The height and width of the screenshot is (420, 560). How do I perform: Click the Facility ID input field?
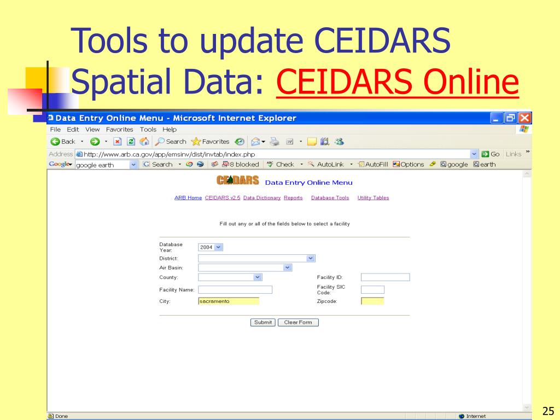point(386,277)
